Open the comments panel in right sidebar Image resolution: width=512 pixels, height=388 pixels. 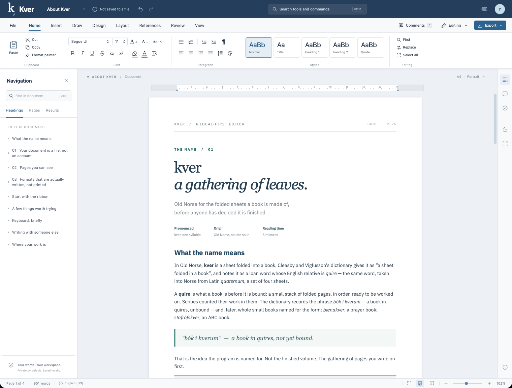pos(505,94)
